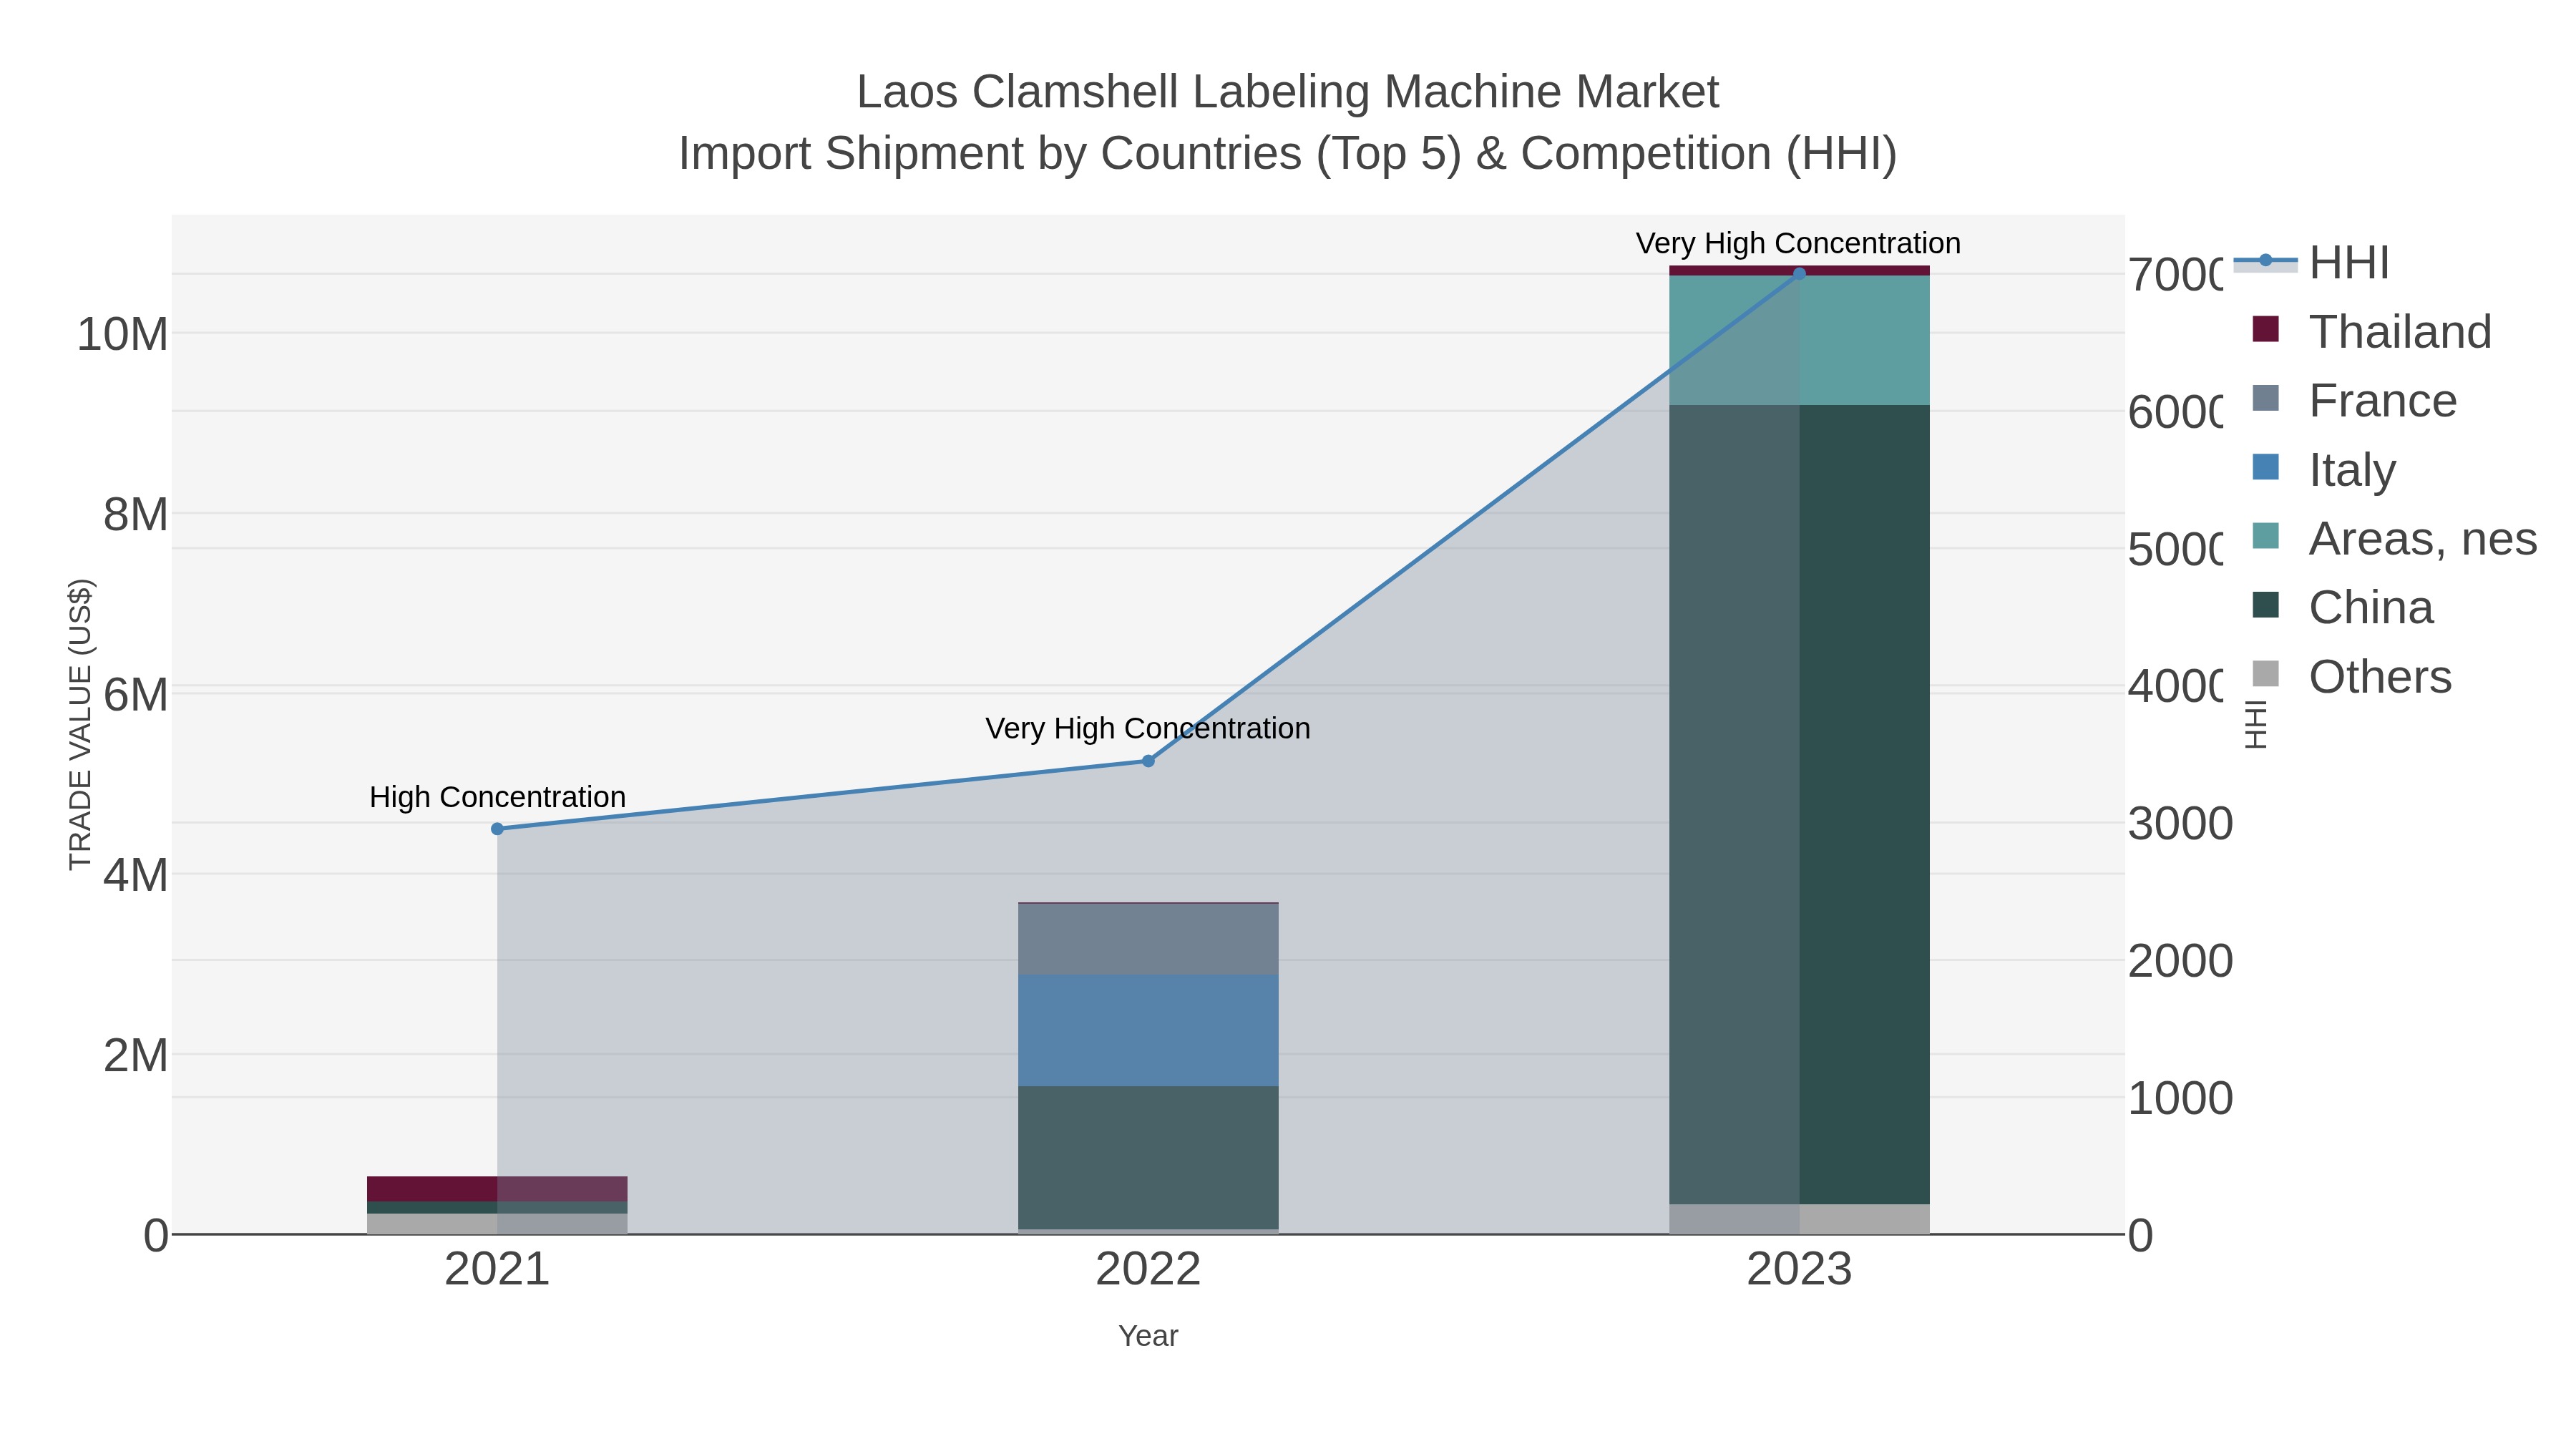Image resolution: width=2576 pixels, height=1449 pixels.
Task: Click the China bar segment in 2023
Action: [x=1799, y=804]
